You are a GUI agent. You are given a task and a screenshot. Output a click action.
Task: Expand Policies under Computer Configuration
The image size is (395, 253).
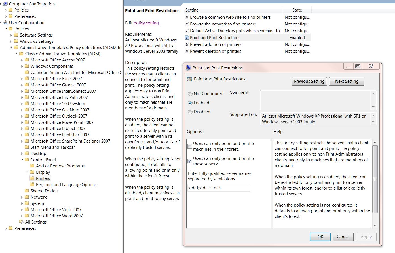click(x=6, y=10)
